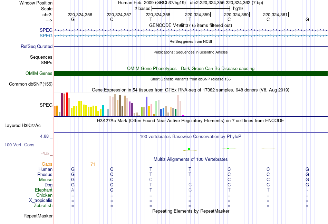
Task: Click the orange gap count 71
Action: pyautogui.click(x=93, y=164)
